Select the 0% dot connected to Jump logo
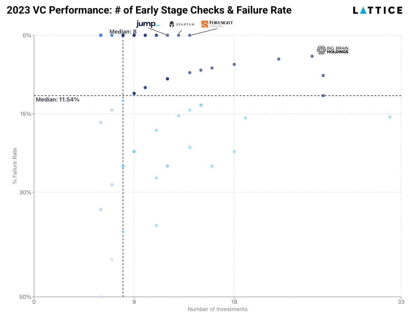414x318 pixels. (167, 35)
